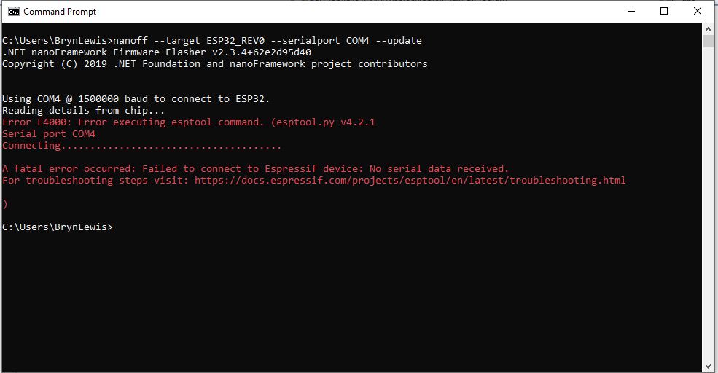
Task: Maximize the Command Prompt window
Action: [x=664, y=11]
